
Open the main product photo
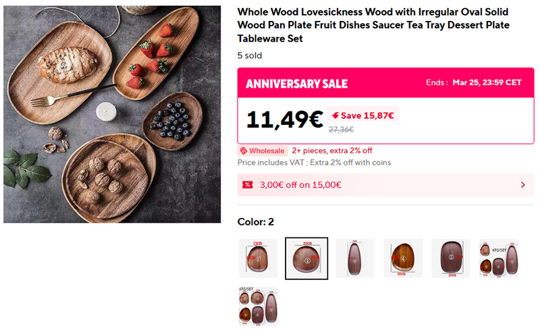coord(112,114)
